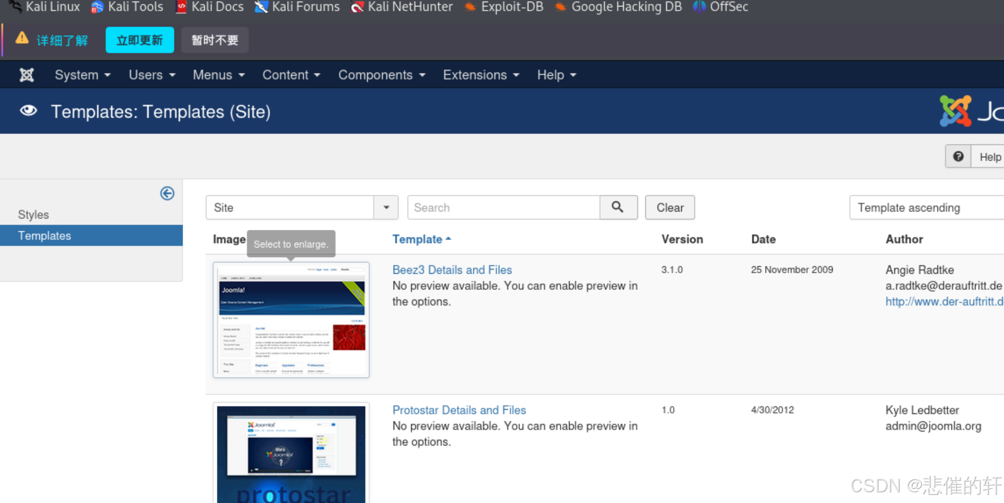Open Kali Docs bookmark
Viewport: 1004px width, 503px height.
(209, 7)
